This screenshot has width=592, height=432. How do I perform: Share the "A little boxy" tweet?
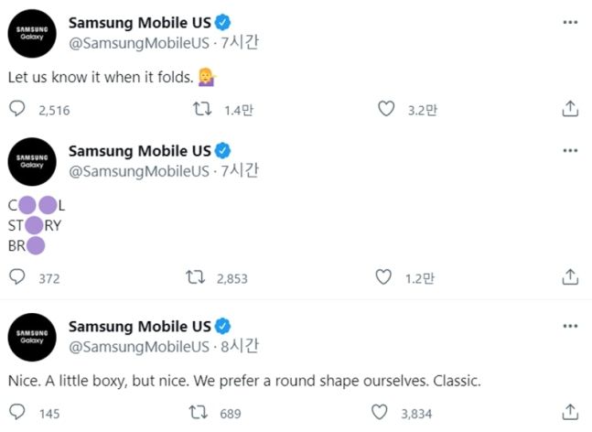click(569, 412)
